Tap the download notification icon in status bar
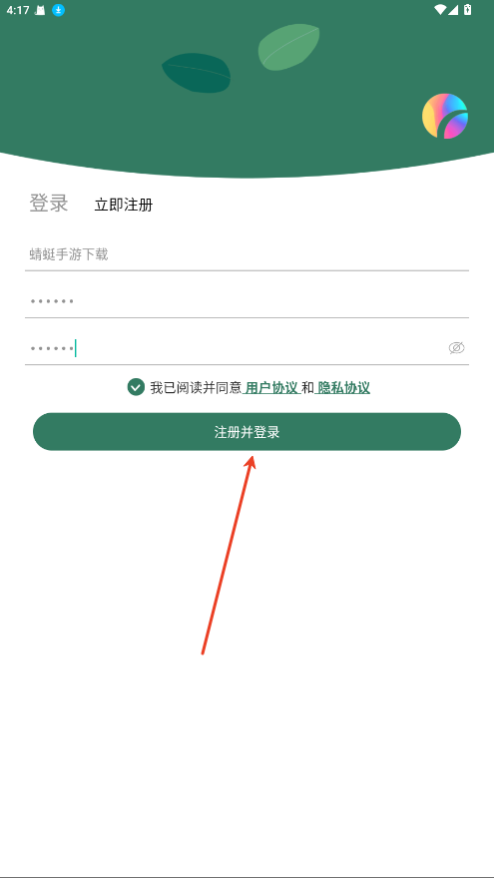Image resolution: width=494 pixels, height=878 pixels. 58,10
